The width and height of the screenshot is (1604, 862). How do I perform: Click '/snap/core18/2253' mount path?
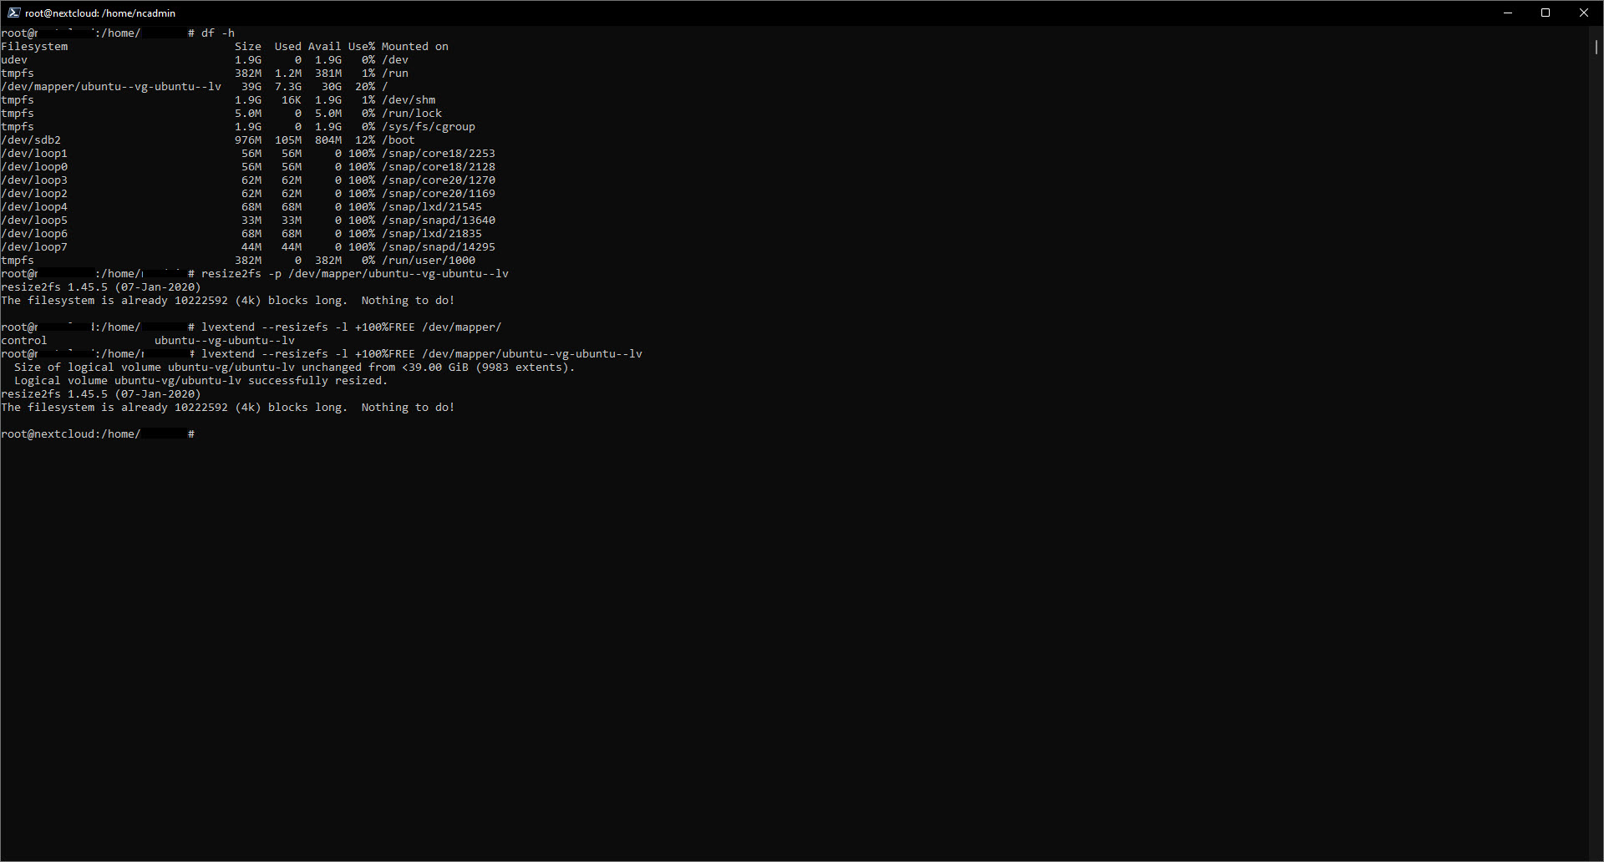tap(439, 154)
